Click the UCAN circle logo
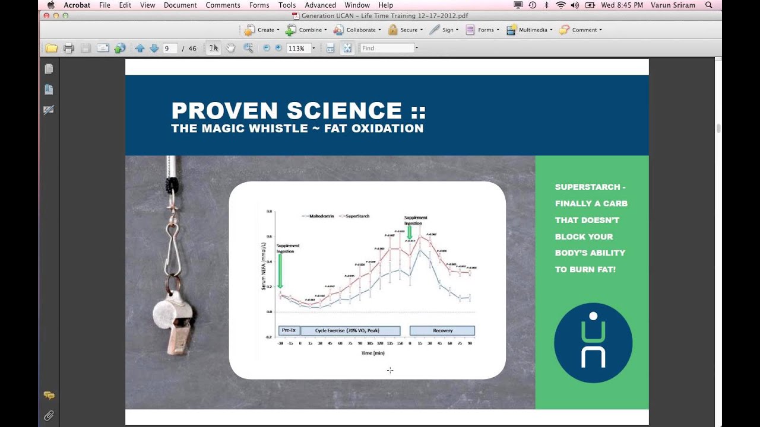The image size is (760, 427). coord(593,342)
